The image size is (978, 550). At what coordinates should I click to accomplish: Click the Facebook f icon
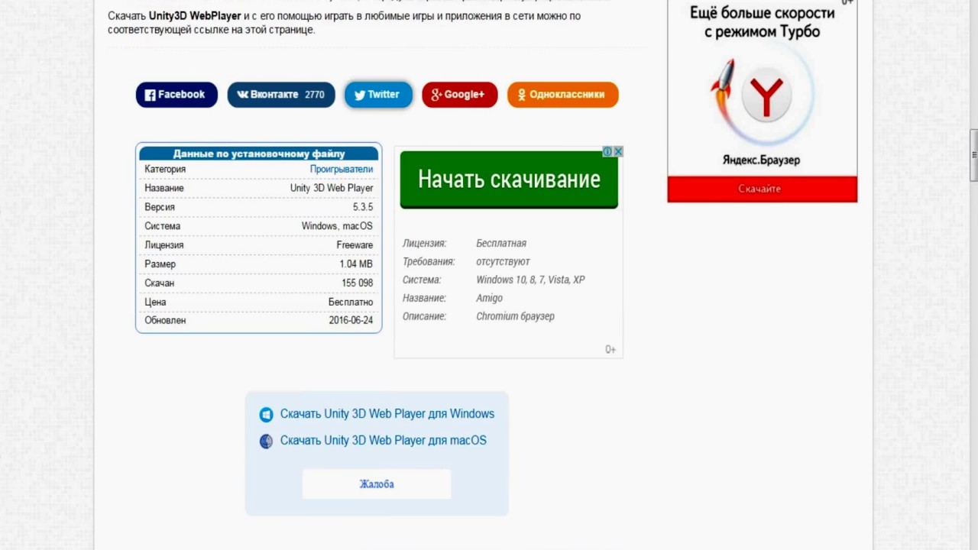pyautogui.click(x=151, y=95)
